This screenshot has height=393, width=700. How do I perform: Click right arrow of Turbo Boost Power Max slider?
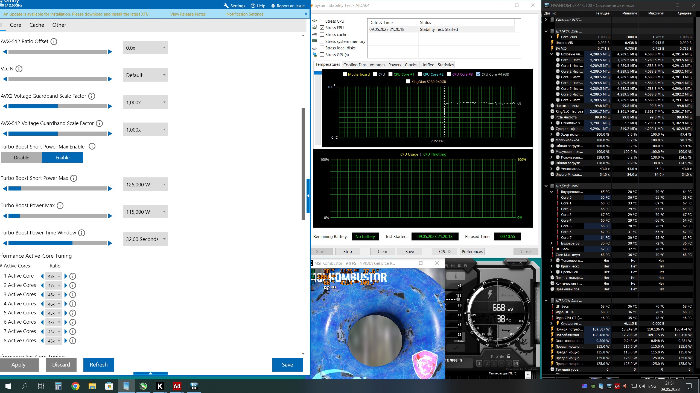pos(110,216)
